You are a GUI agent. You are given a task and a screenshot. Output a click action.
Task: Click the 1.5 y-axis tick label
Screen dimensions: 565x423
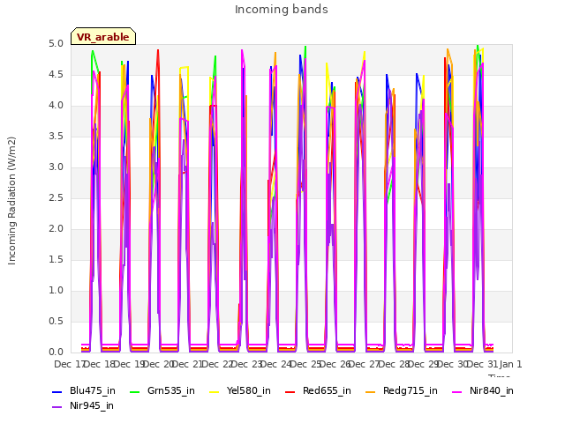pyautogui.click(x=56, y=260)
